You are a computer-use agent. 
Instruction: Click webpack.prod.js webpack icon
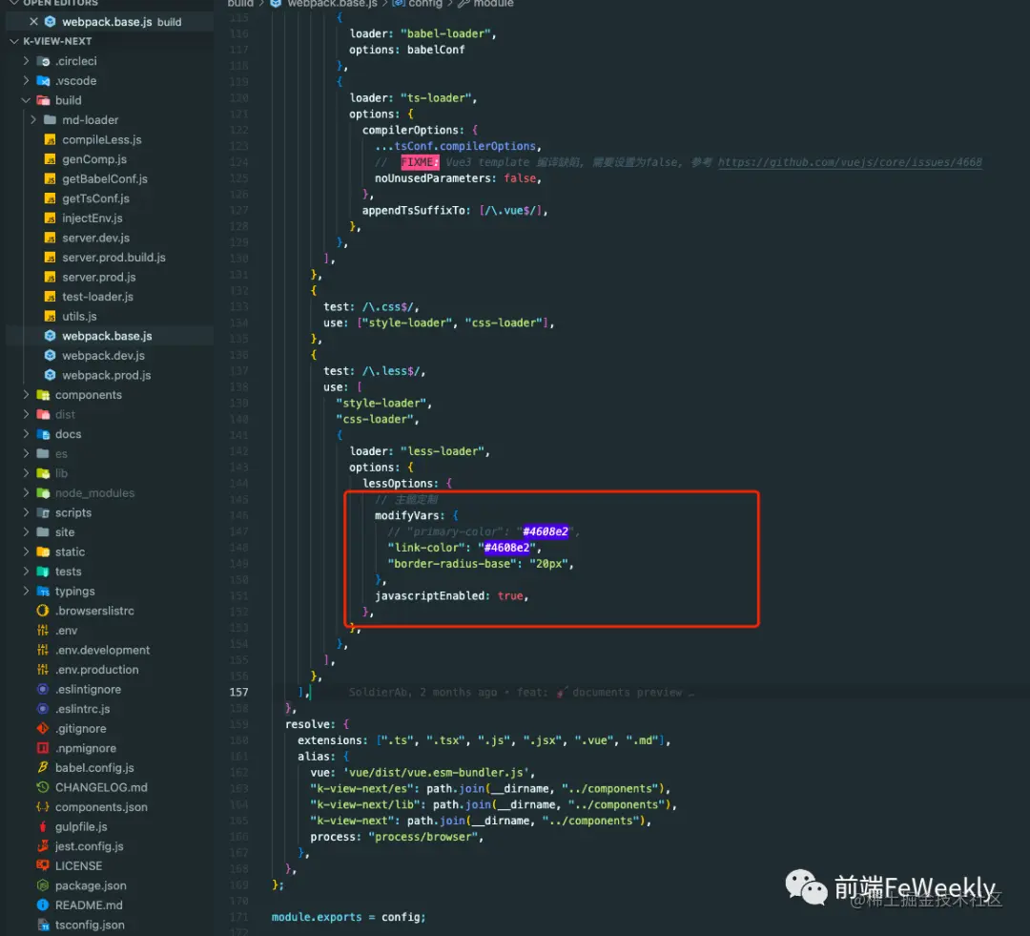[50, 375]
